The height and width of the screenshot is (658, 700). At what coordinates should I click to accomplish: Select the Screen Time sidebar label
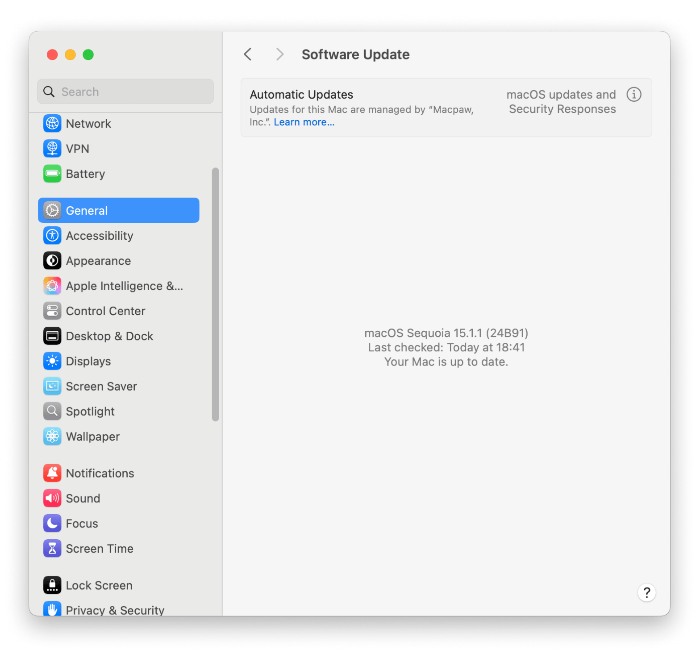click(x=100, y=549)
